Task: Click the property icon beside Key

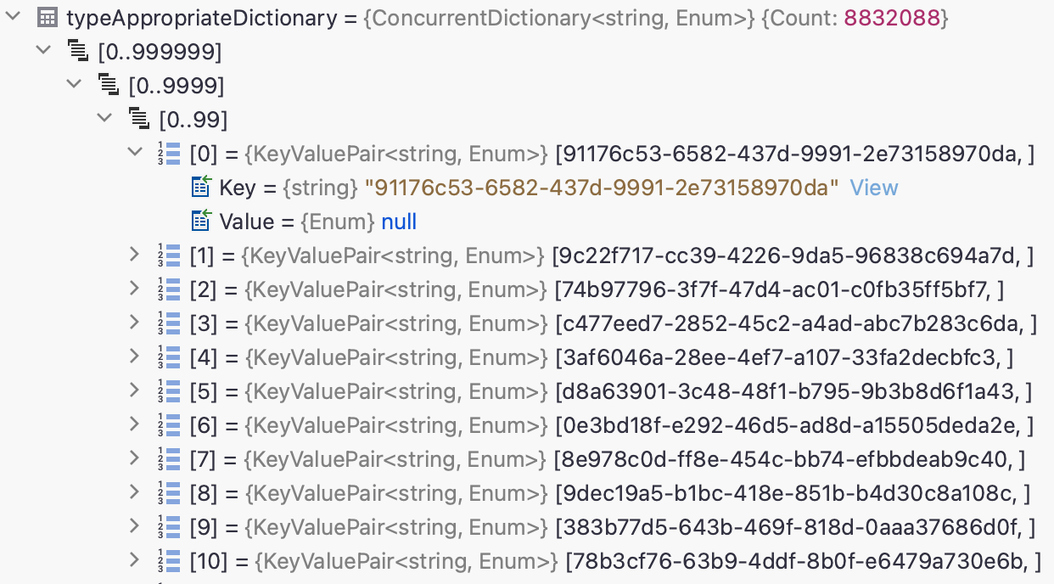Action: click(x=200, y=187)
